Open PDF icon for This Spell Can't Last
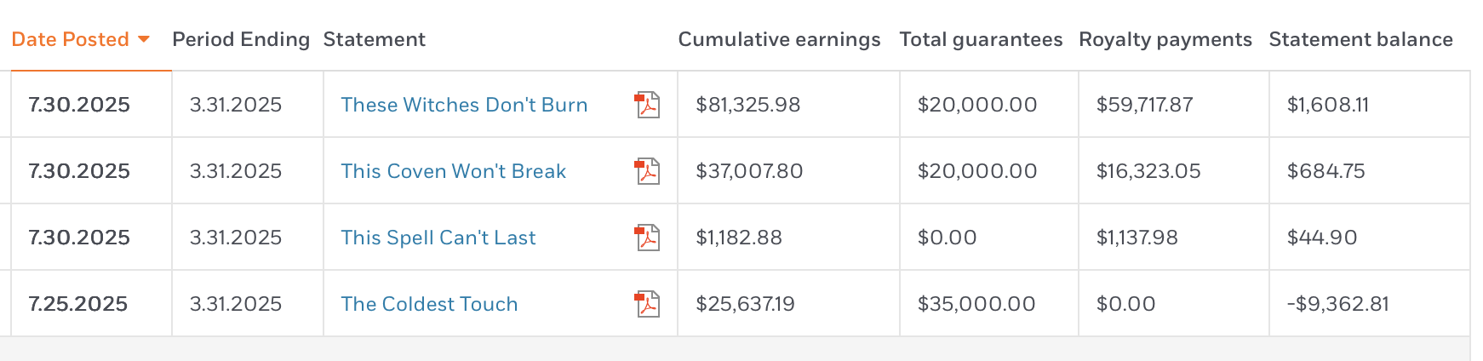 point(648,238)
